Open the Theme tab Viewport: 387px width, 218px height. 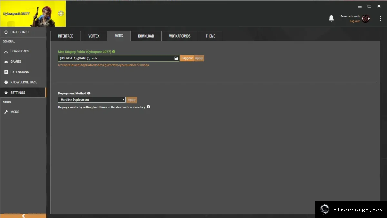[211, 36]
